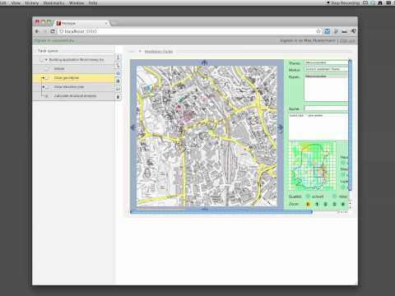Click the browser back button
Viewport: 395px width, 296px height.
click(x=37, y=31)
